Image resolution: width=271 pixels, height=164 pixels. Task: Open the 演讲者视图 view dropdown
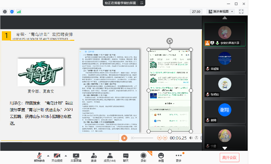(x=221, y=12)
